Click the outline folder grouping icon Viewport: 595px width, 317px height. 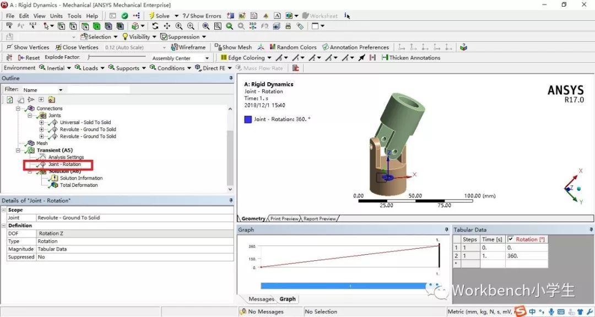(52, 100)
